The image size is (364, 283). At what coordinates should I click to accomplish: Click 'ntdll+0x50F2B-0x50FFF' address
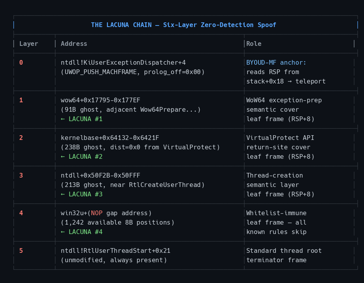pos(100,175)
